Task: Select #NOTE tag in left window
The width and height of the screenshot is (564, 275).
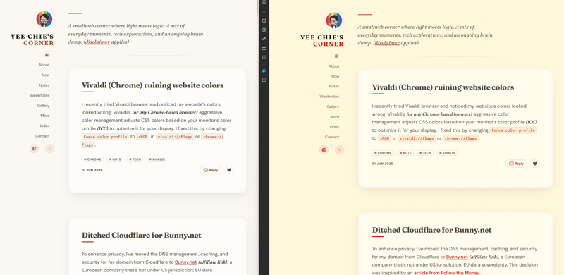Action: (x=115, y=159)
